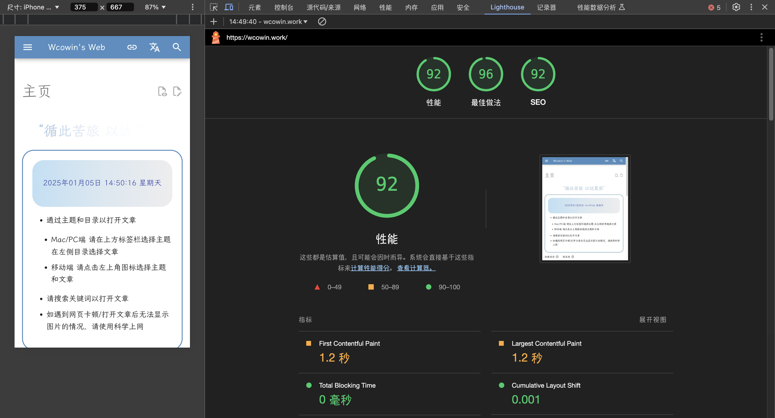Expand metrics with 展开视图
This screenshot has height=418, width=775.
[x=653, y=320]
